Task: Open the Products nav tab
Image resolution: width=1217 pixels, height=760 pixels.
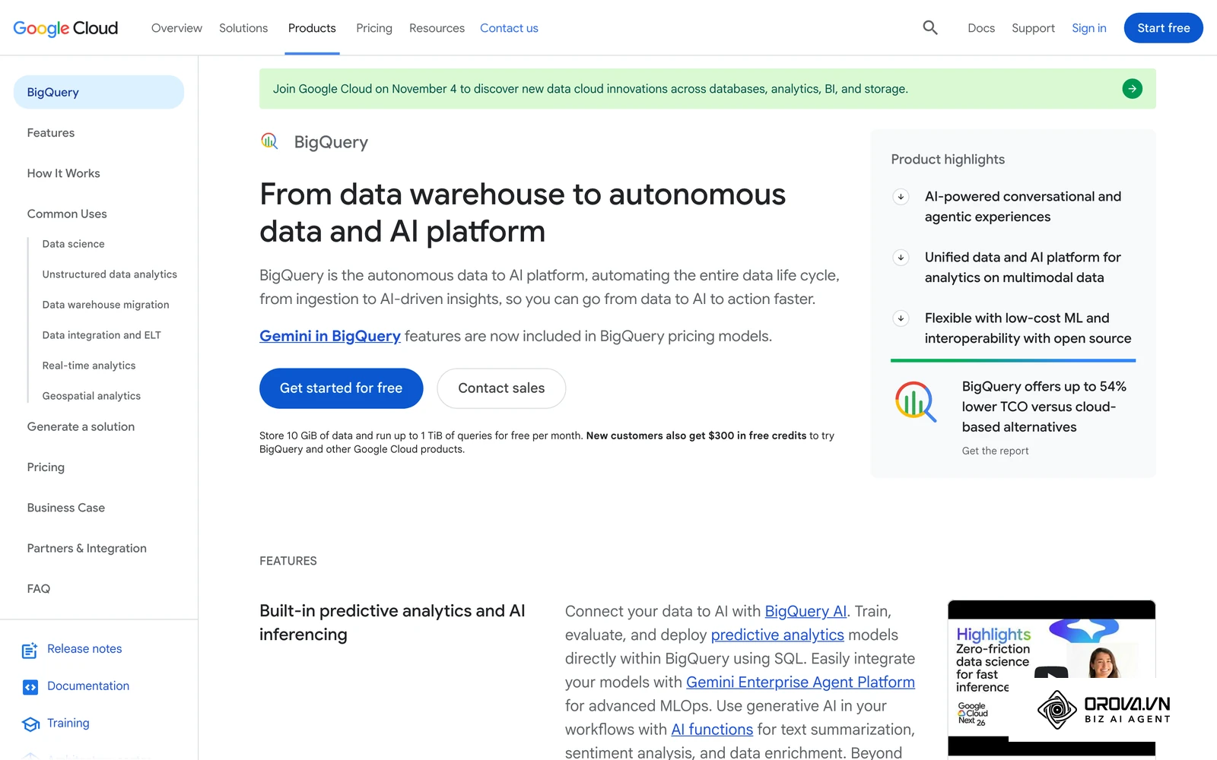Action: click(x=312, y=28)
